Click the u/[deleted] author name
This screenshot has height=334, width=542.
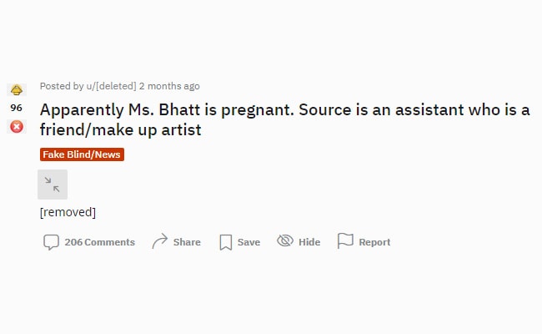point(108,86)
